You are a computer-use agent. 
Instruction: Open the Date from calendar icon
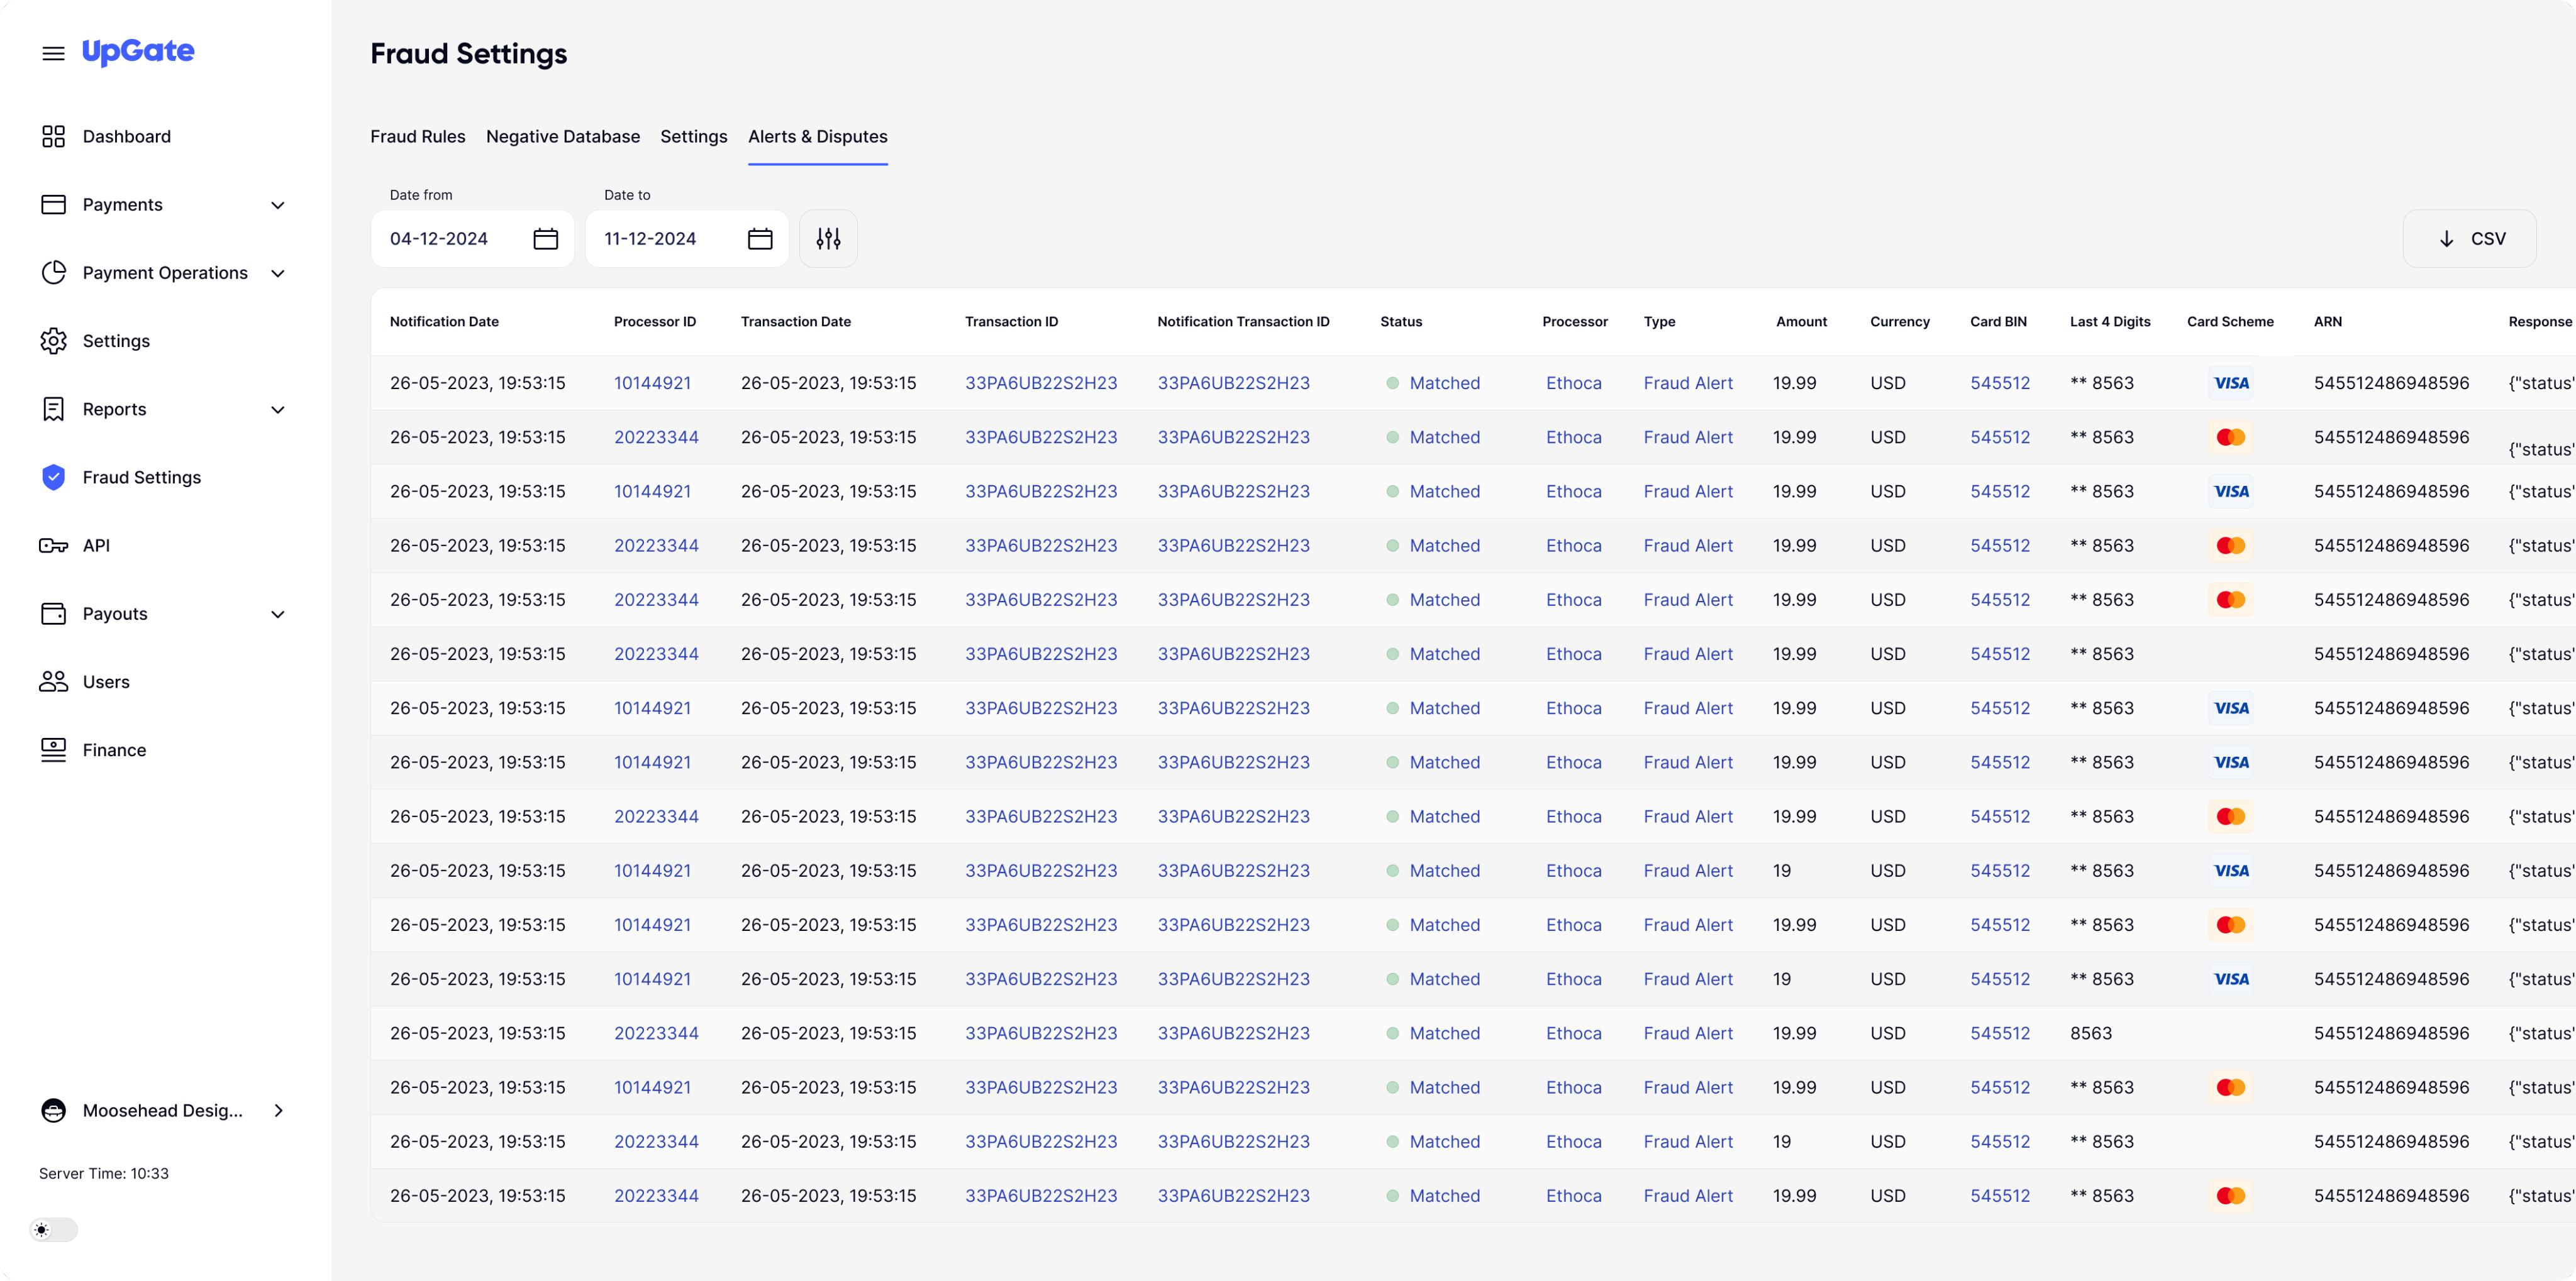click(545, 239)
